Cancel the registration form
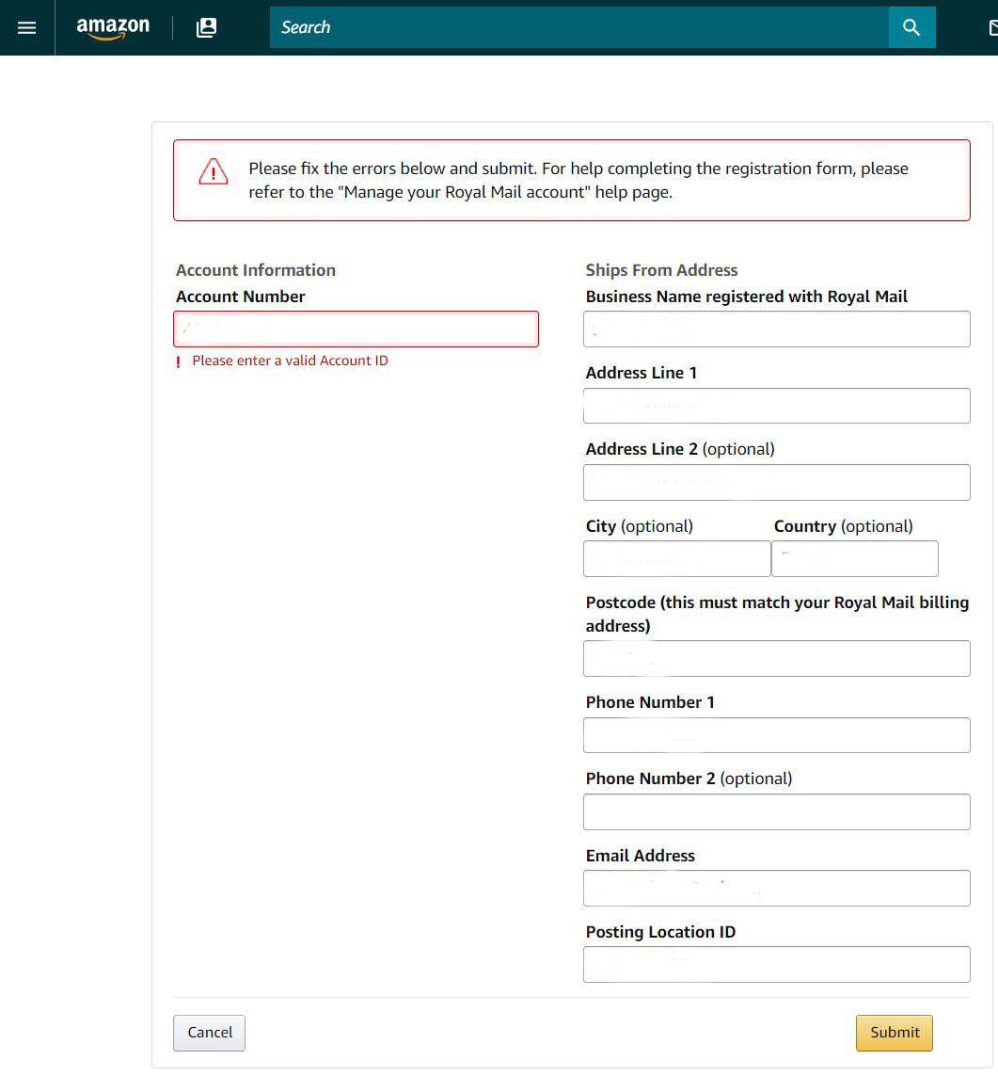 (209, 1033)
